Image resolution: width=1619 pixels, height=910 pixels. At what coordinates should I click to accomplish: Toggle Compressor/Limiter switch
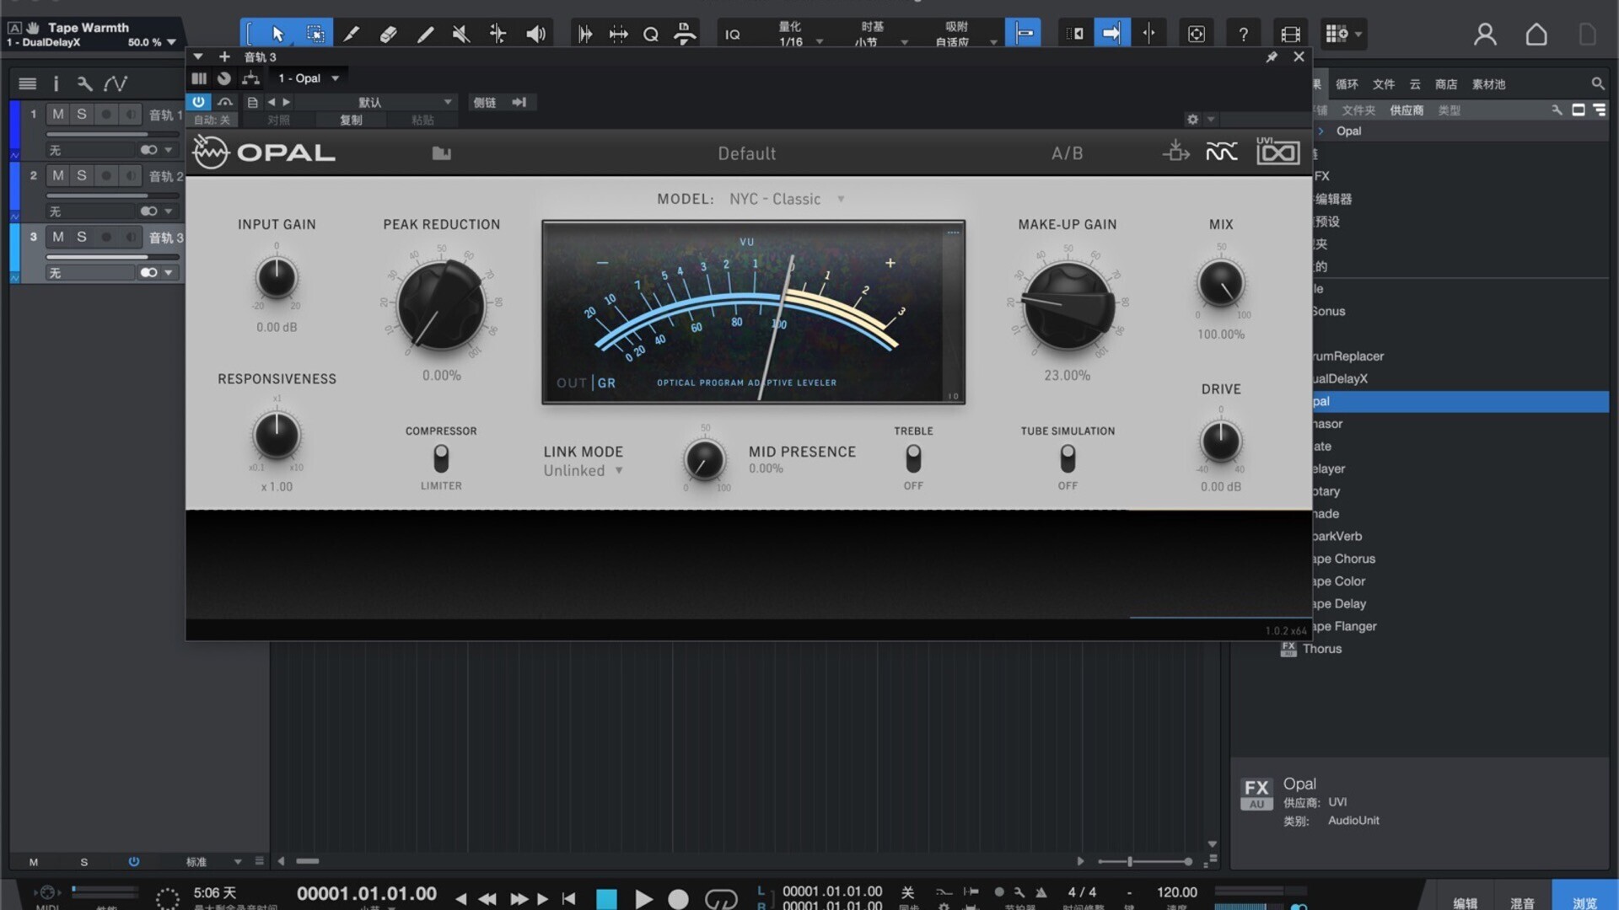pyautogui.click(x=441, y=458)
